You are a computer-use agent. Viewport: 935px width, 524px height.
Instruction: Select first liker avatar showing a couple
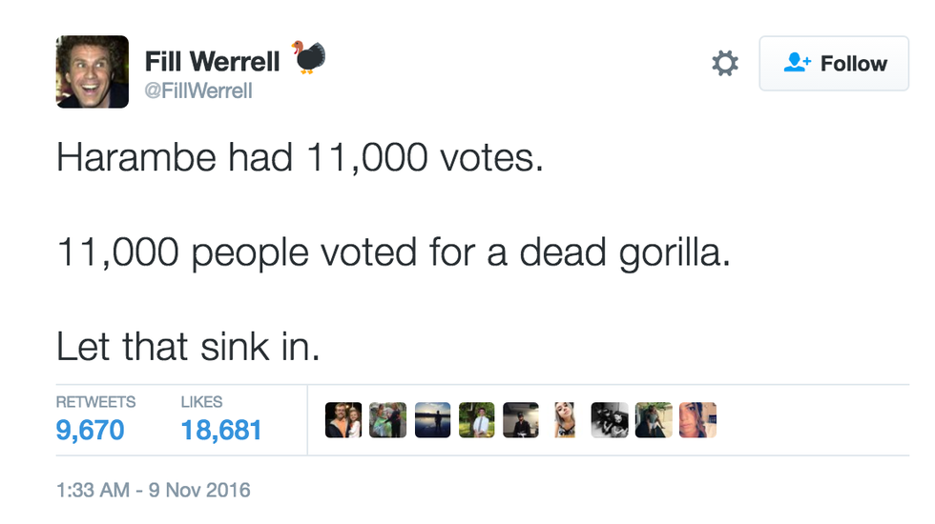pos(343,419)
